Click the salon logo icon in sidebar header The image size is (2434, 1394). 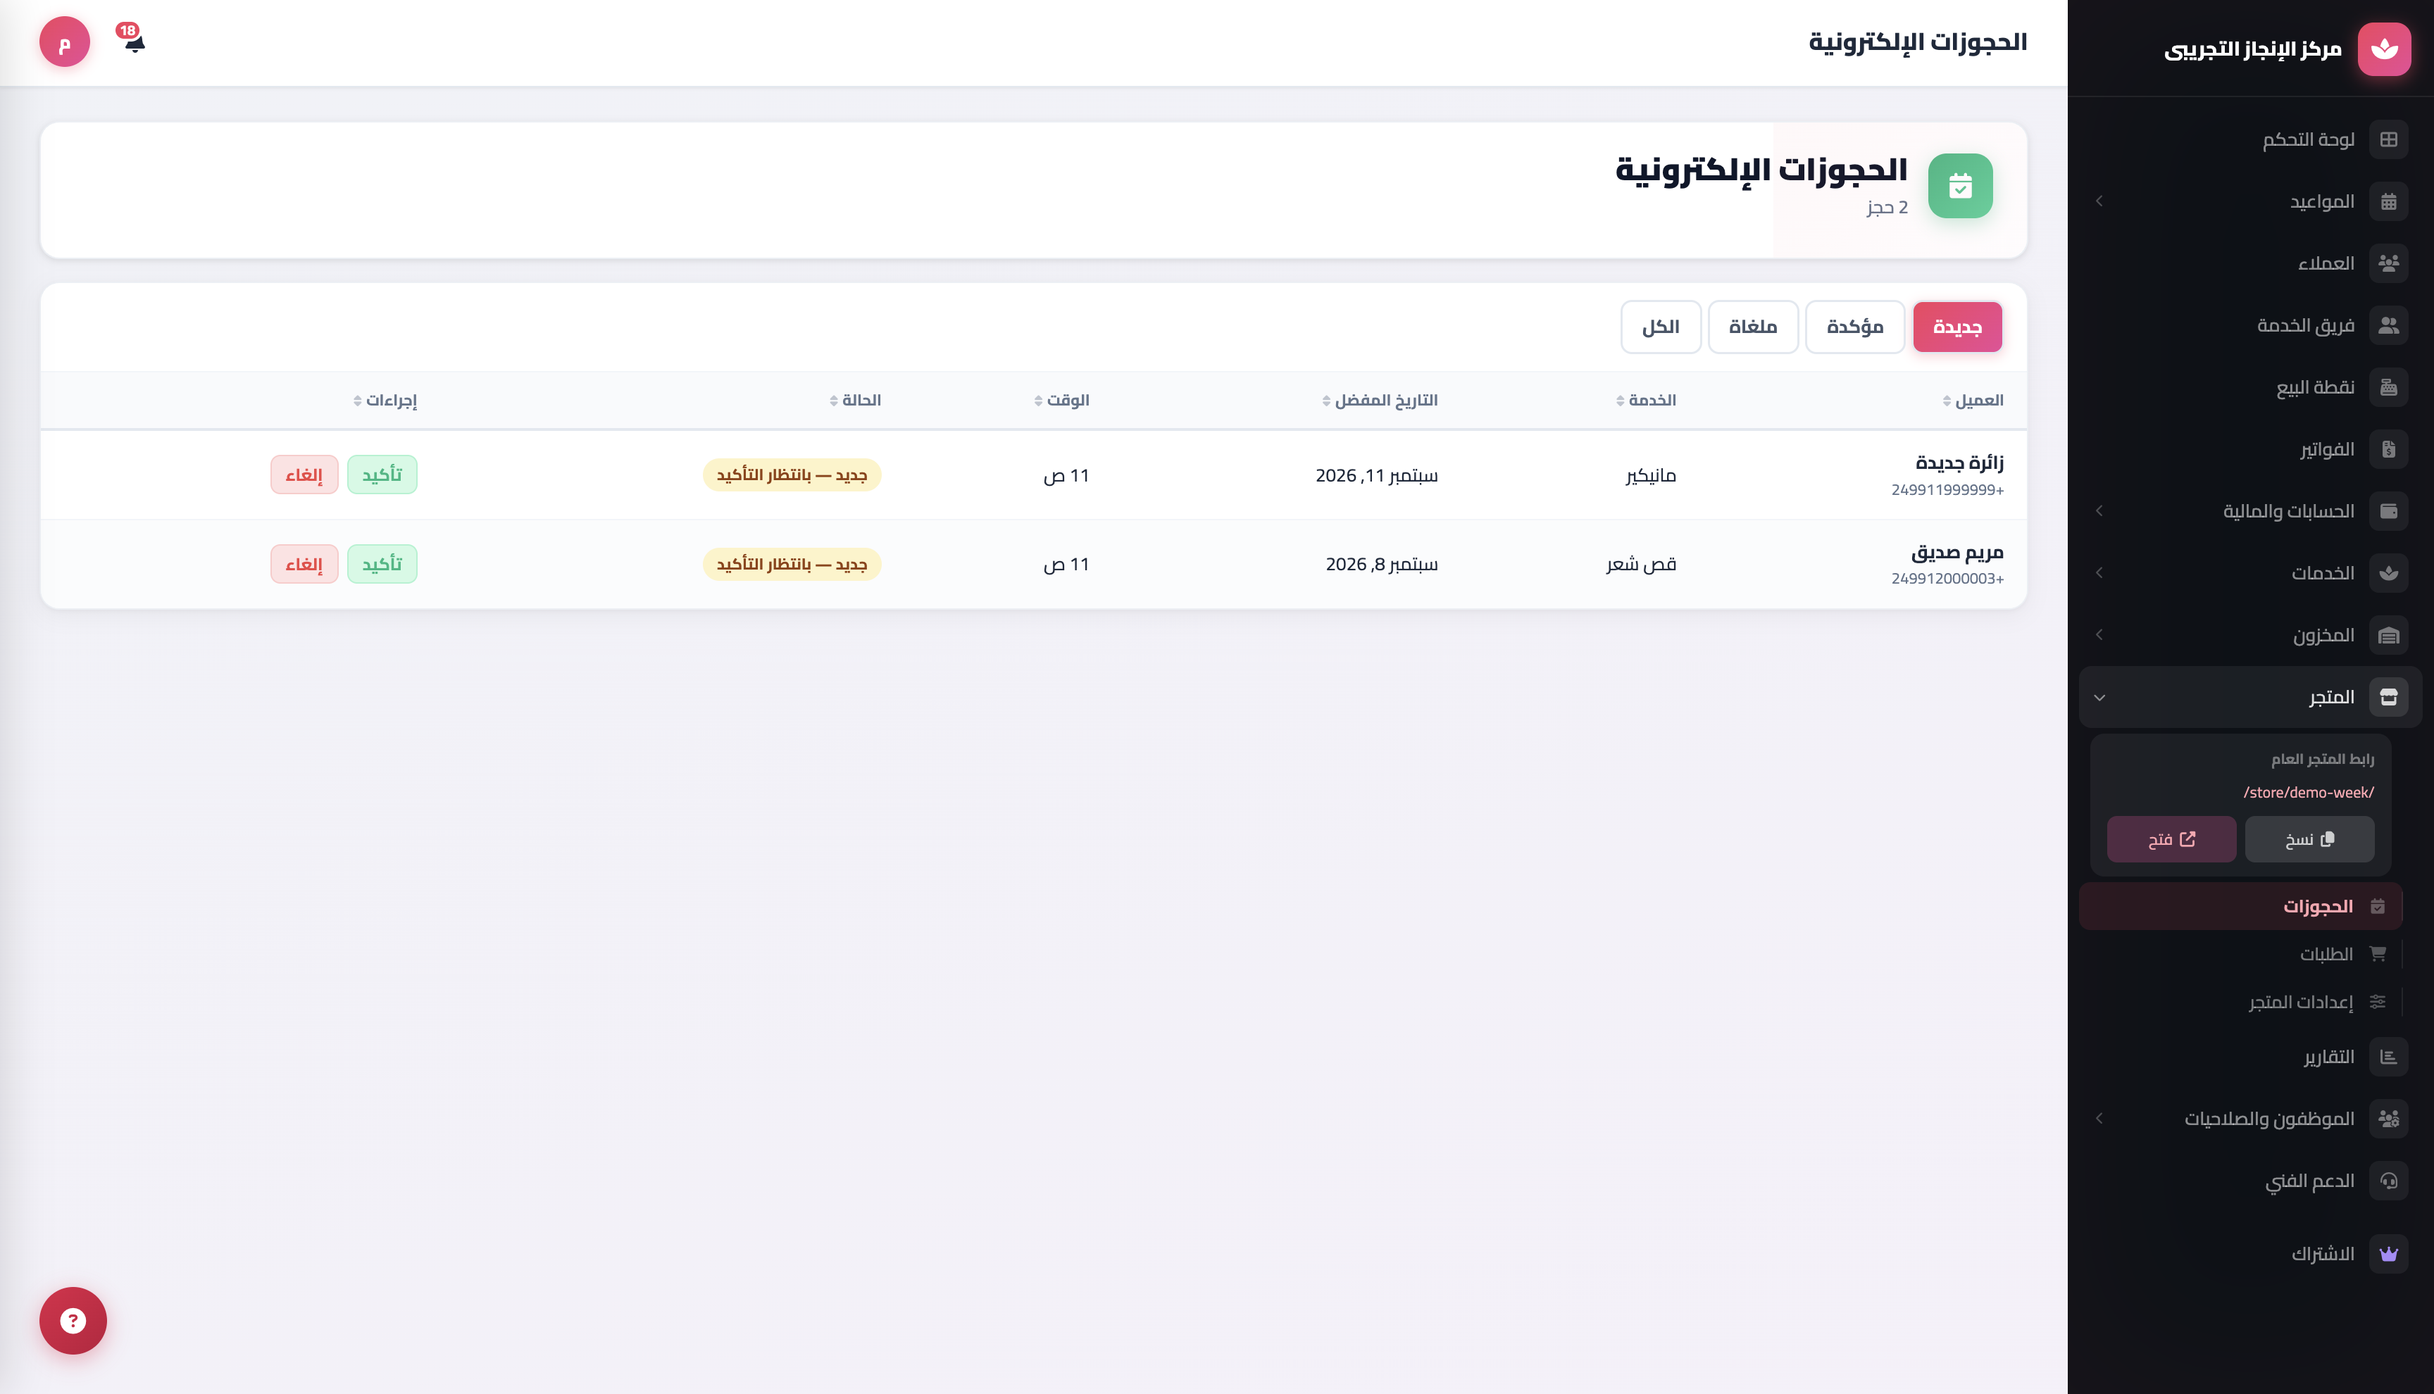pyautogui.click(x=2384, y=49)
